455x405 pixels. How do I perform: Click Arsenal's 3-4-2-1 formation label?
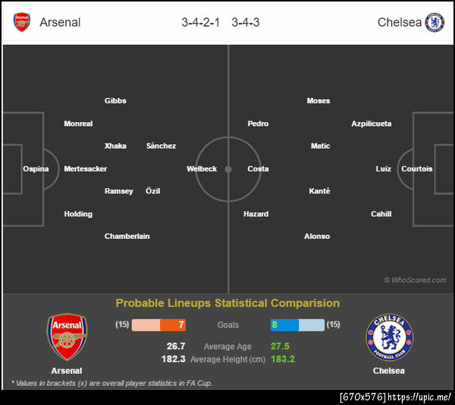pyautogui.click(x=200, y=22)
